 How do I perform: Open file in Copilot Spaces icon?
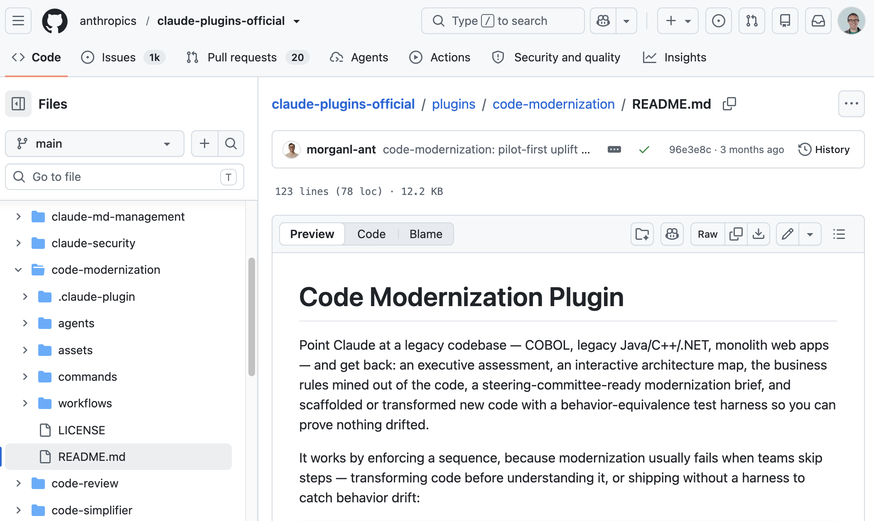click(642, 234)
